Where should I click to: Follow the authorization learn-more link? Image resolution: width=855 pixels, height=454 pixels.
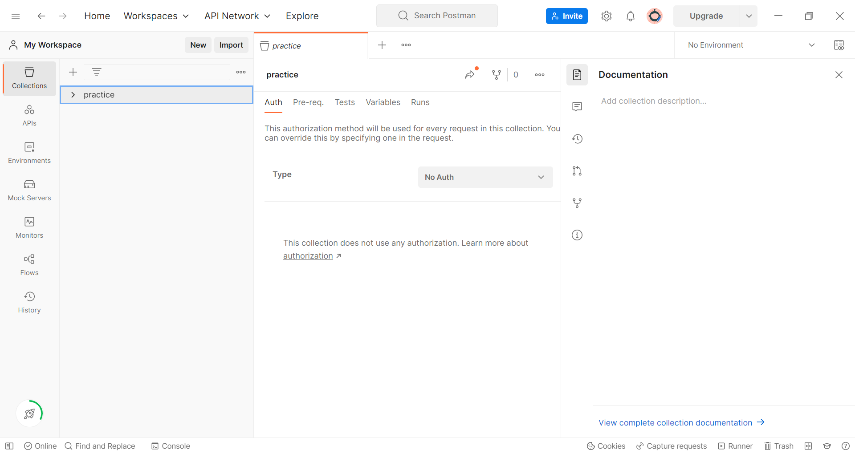pos(308,256)
